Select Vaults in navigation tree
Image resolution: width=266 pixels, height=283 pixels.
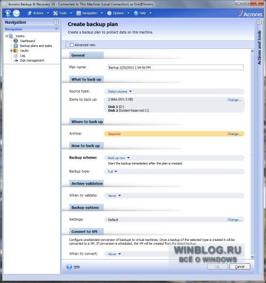(x=24, y=51)
